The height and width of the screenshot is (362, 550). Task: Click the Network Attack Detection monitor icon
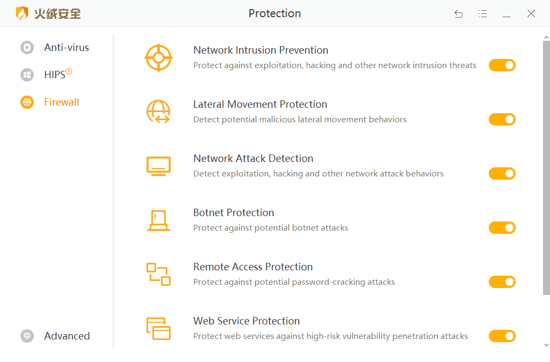click(x=158, y=166)
